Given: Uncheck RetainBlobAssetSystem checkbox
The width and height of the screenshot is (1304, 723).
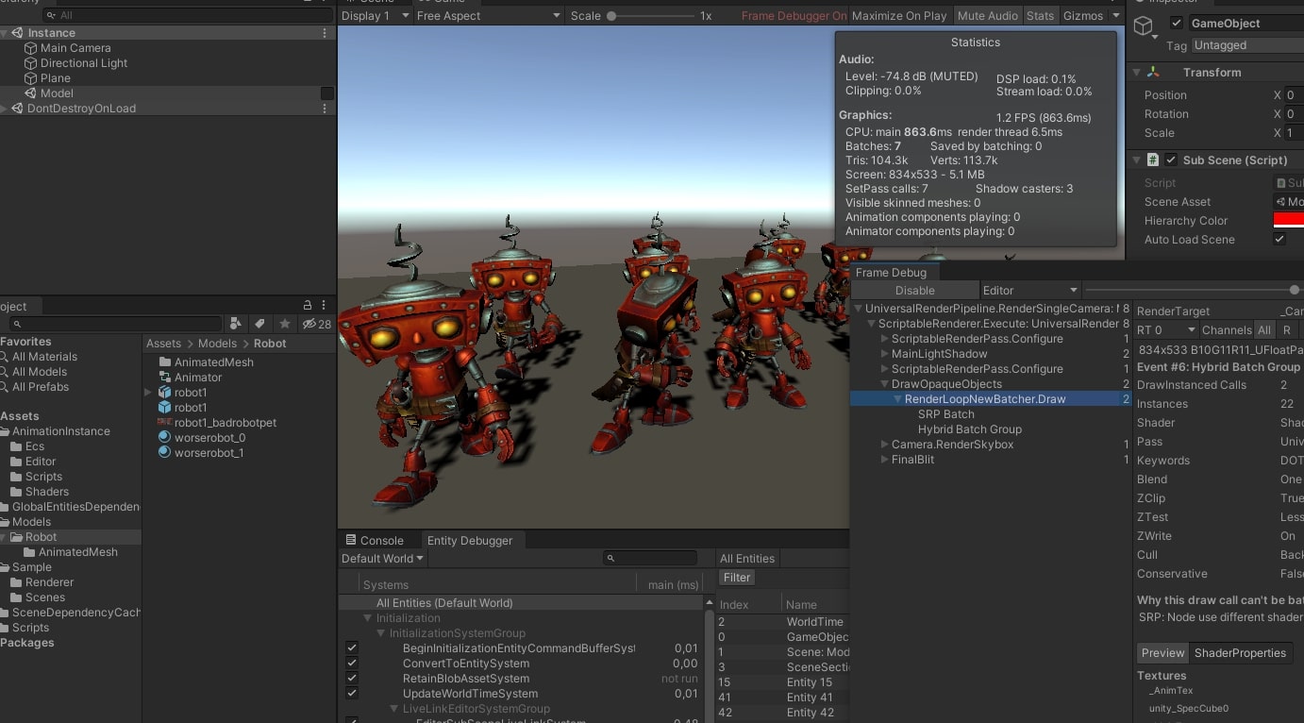Looking at the screenshot, I should click(x=352, y=679).
